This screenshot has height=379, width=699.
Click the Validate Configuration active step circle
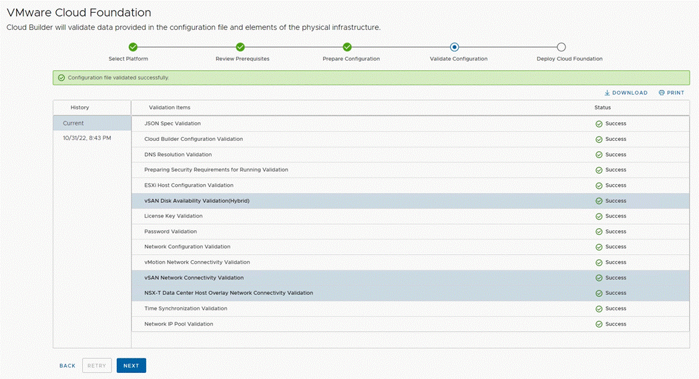click(x=454, y=47)
